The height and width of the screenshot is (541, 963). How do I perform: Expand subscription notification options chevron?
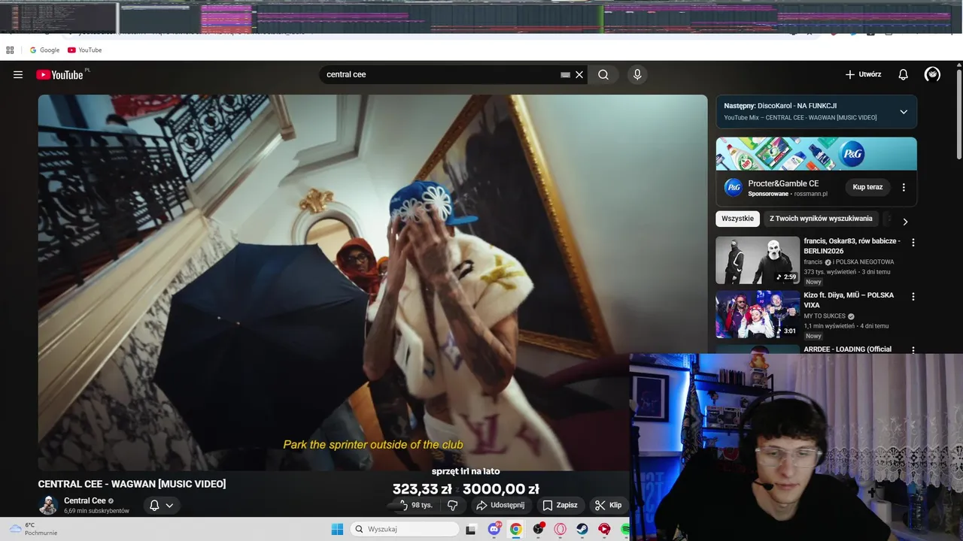coord(169,506)
